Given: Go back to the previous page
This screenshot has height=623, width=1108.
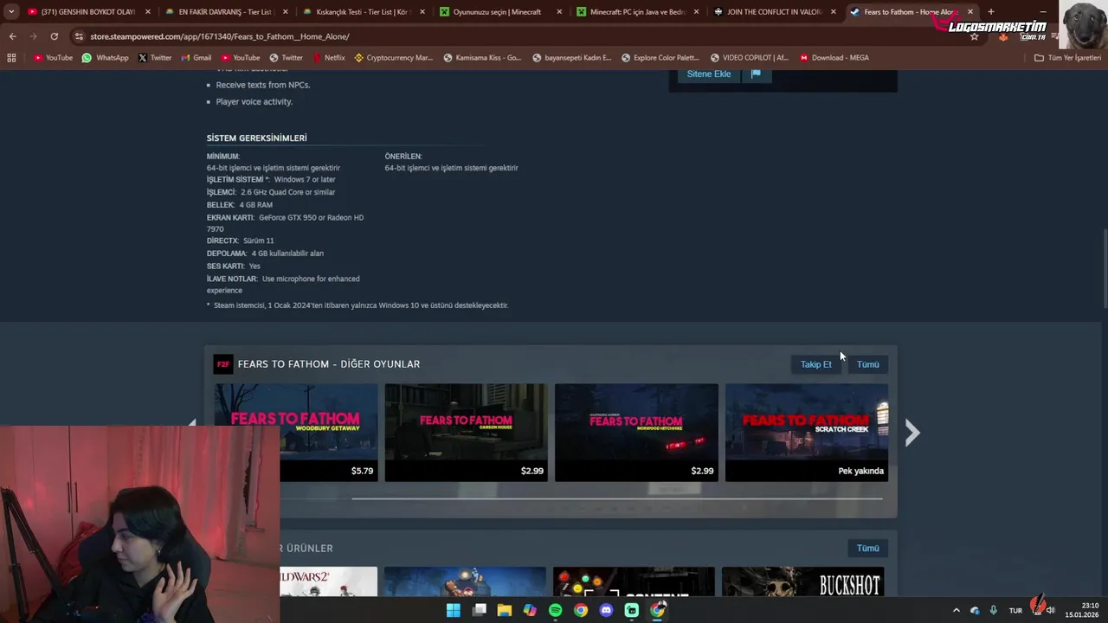Looking at the screenshot, I should tap(12, 36).
